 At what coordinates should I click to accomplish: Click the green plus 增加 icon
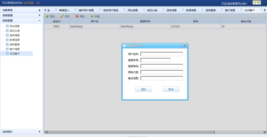[x=47, y=16]
